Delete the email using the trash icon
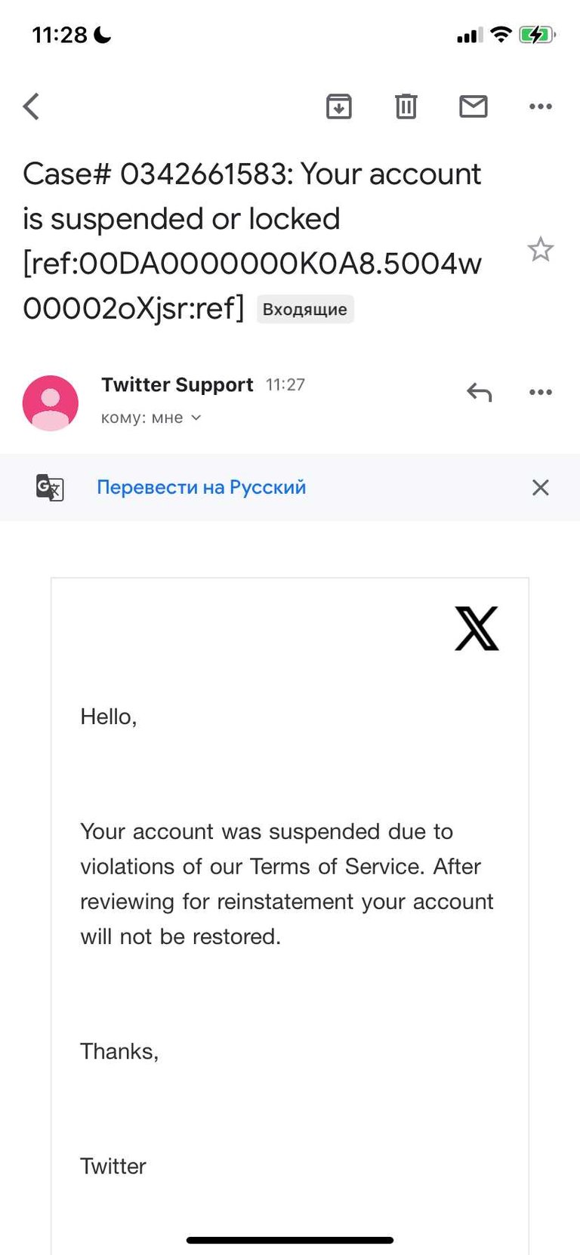 [406, 106]
